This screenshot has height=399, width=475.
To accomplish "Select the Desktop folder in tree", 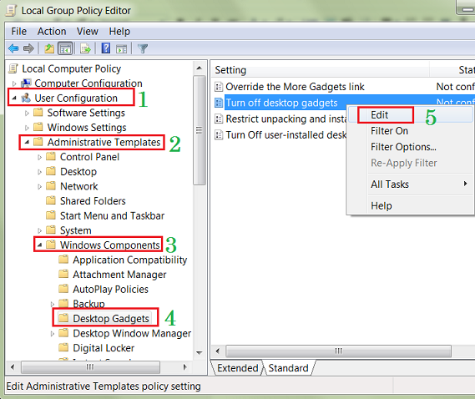I will point(78,171).
